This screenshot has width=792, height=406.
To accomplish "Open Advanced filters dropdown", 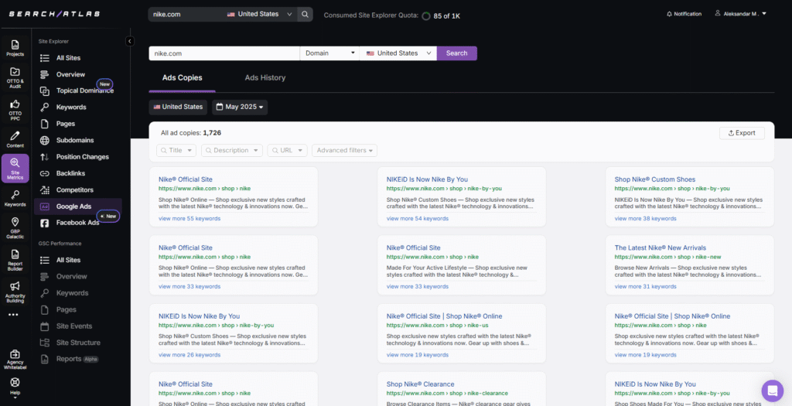I will click(344, 151).
